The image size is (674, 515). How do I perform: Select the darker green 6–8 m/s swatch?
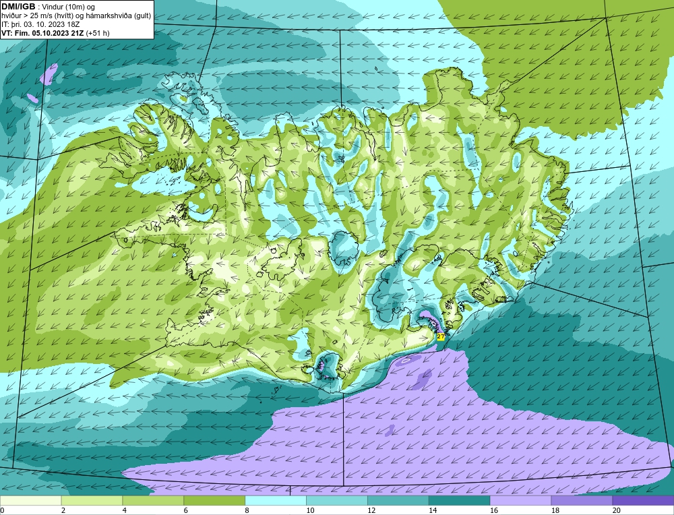coord(214,500)
